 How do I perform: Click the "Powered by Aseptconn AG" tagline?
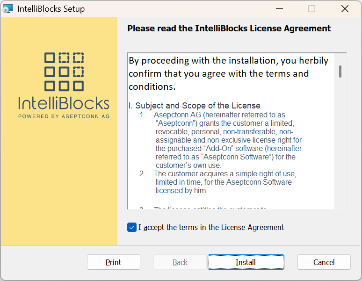pyautogui.click(x=64, y=116)
